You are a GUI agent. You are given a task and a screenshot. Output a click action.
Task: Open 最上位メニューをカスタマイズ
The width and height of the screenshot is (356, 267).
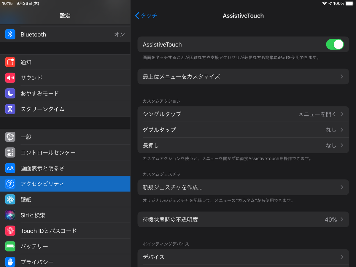(x=243, y=76)
